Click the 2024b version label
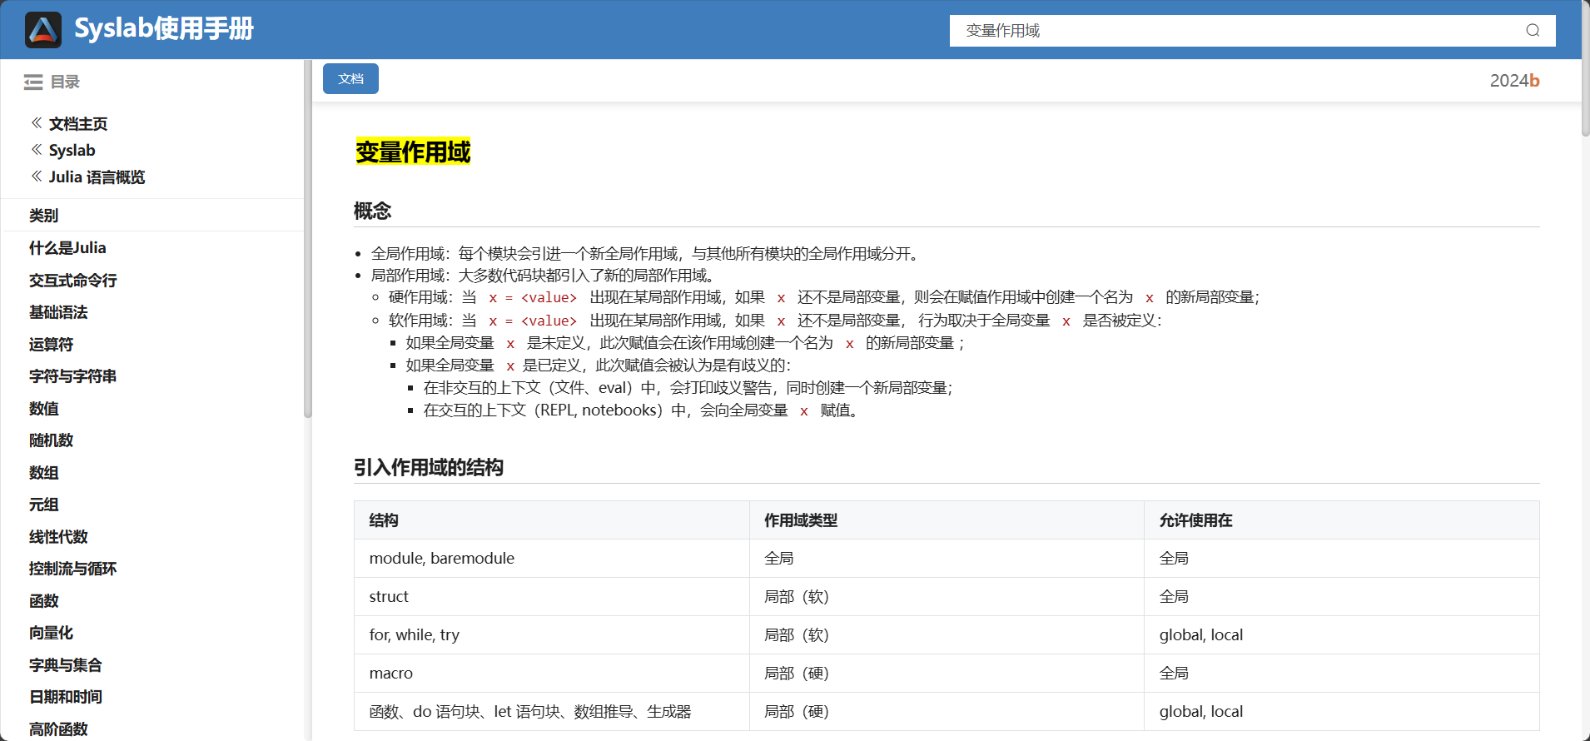Screen dimensions: 1590x741 [1514, 81]
